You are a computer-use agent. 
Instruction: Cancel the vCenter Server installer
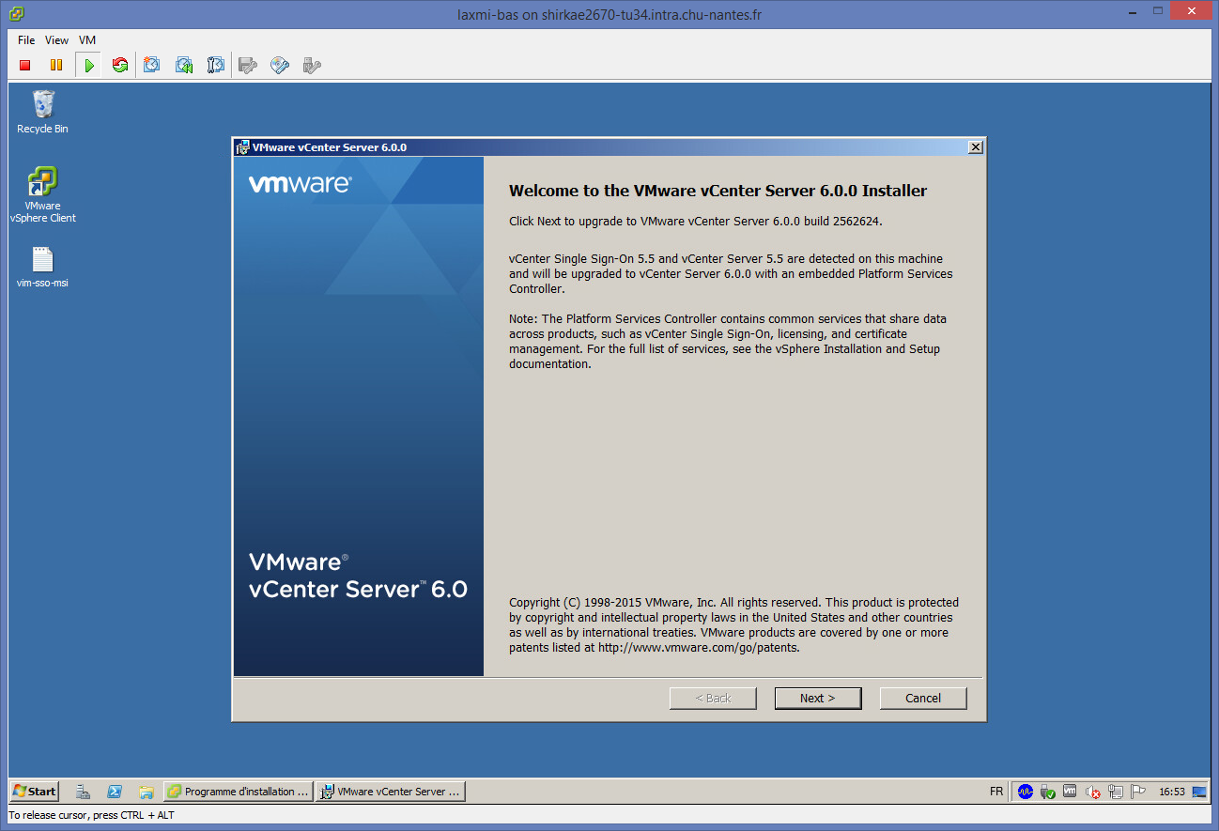[x=922, y=698]
